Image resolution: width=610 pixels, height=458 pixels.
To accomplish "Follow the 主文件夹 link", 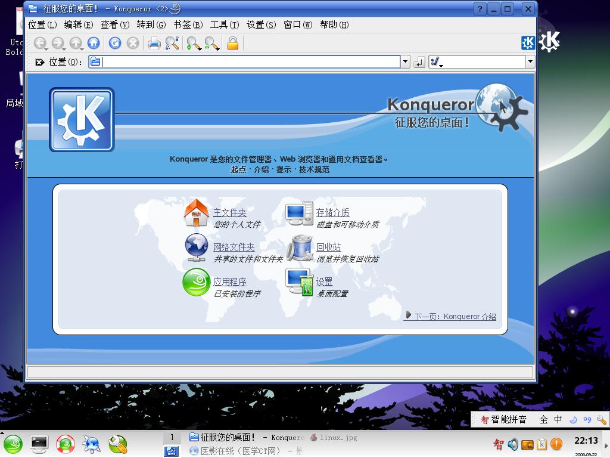I will (229, 213).
